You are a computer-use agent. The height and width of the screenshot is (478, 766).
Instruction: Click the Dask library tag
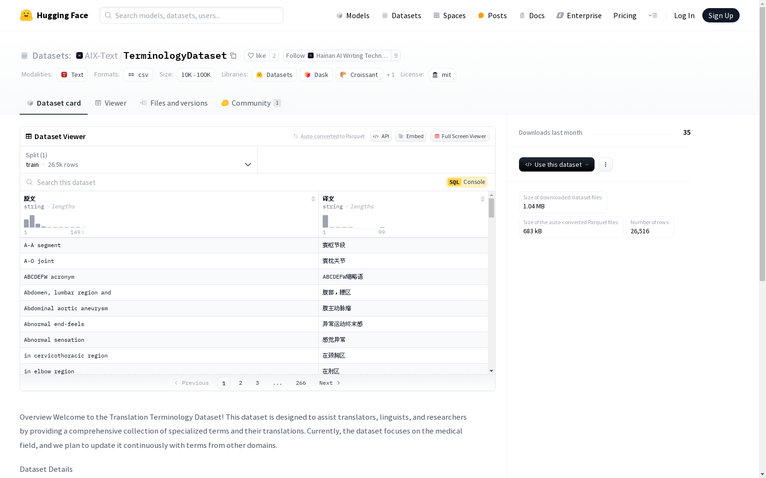[x=316, y=75]
